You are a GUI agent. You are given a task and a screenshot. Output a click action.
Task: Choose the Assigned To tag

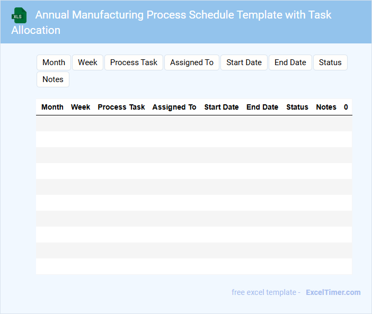pos(192,62)
